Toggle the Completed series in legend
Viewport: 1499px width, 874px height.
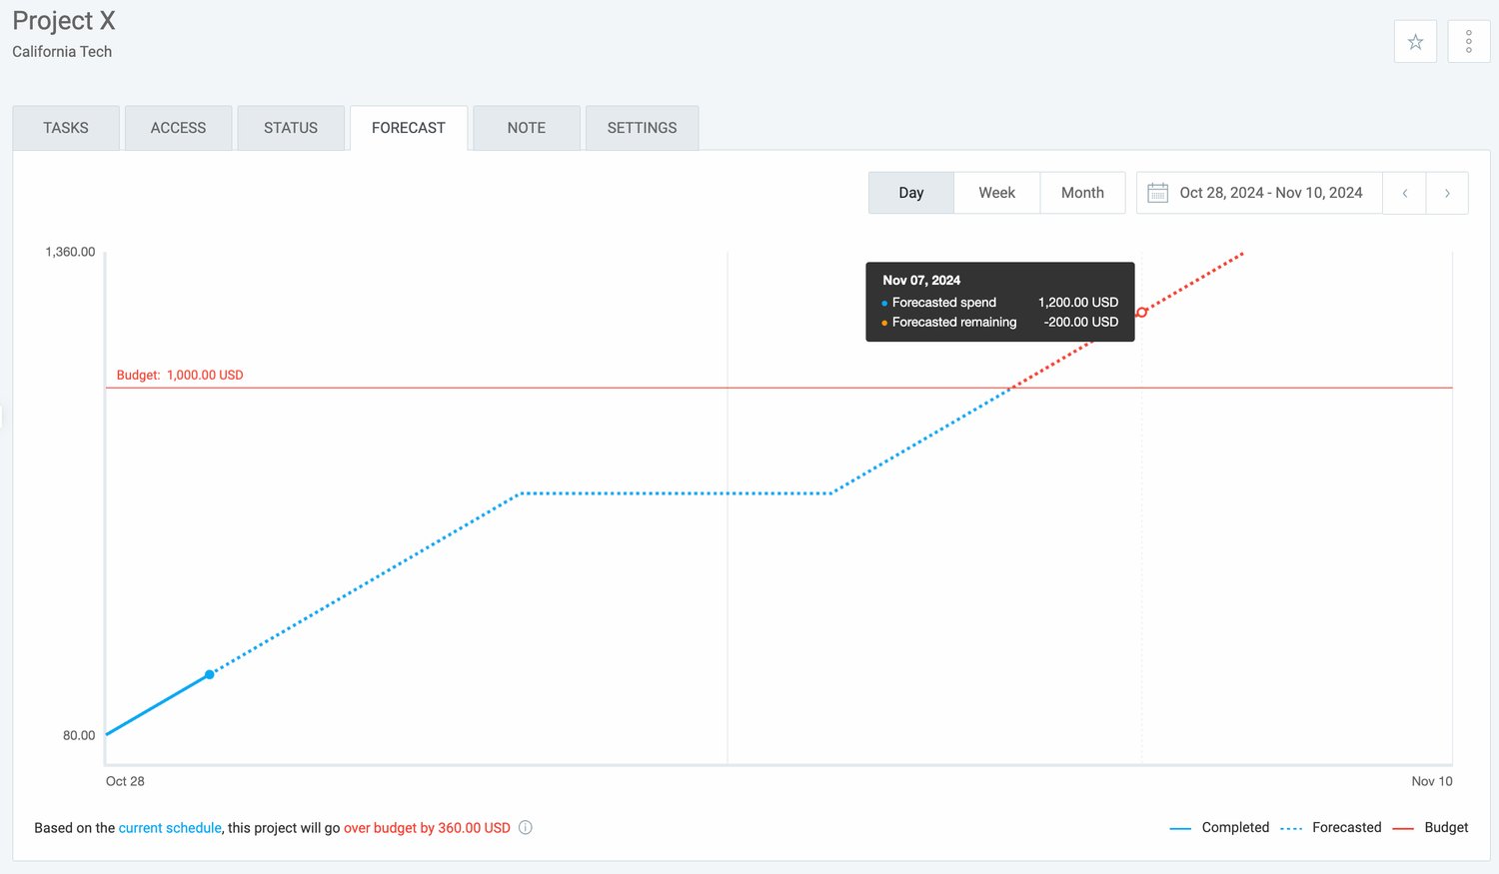pyautogui.click(x=1219, y=827)
